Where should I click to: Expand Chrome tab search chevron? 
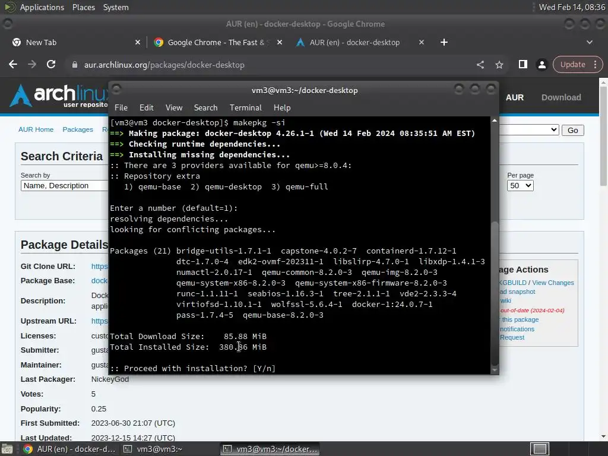click(590, 42)
